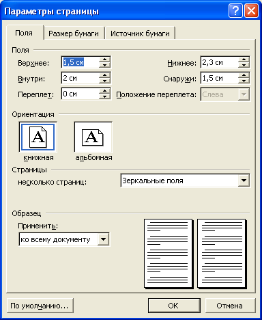Click the Применить: label

pos(38,226)
